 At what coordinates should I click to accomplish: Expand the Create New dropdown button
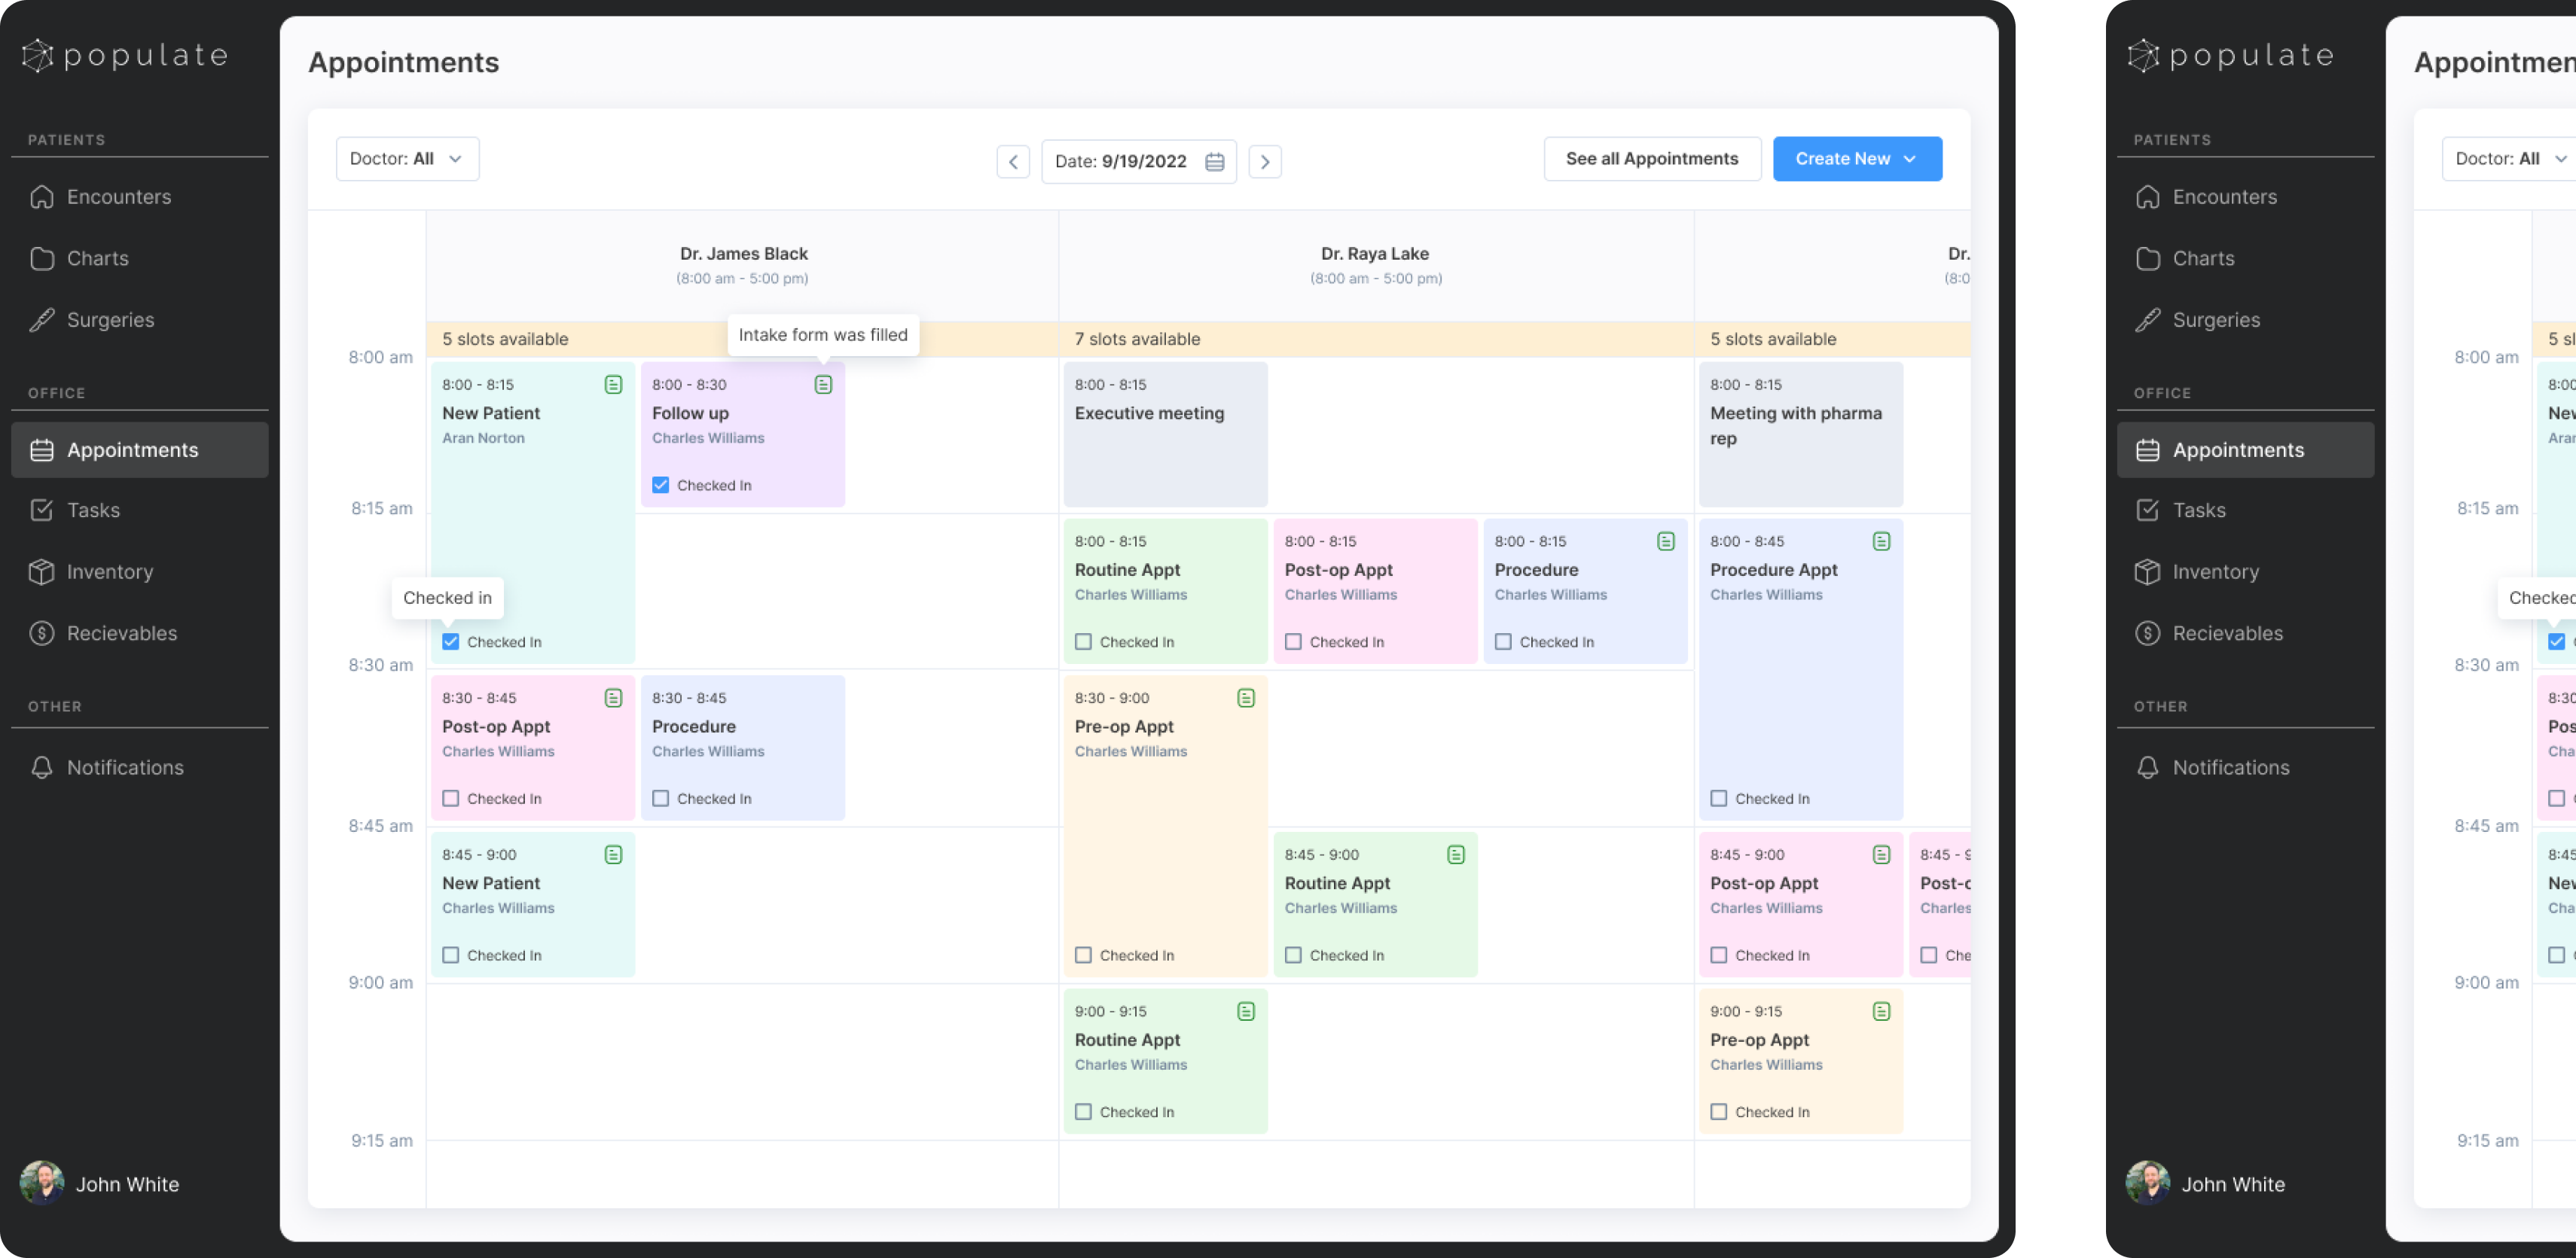[x=1856, y=159]
